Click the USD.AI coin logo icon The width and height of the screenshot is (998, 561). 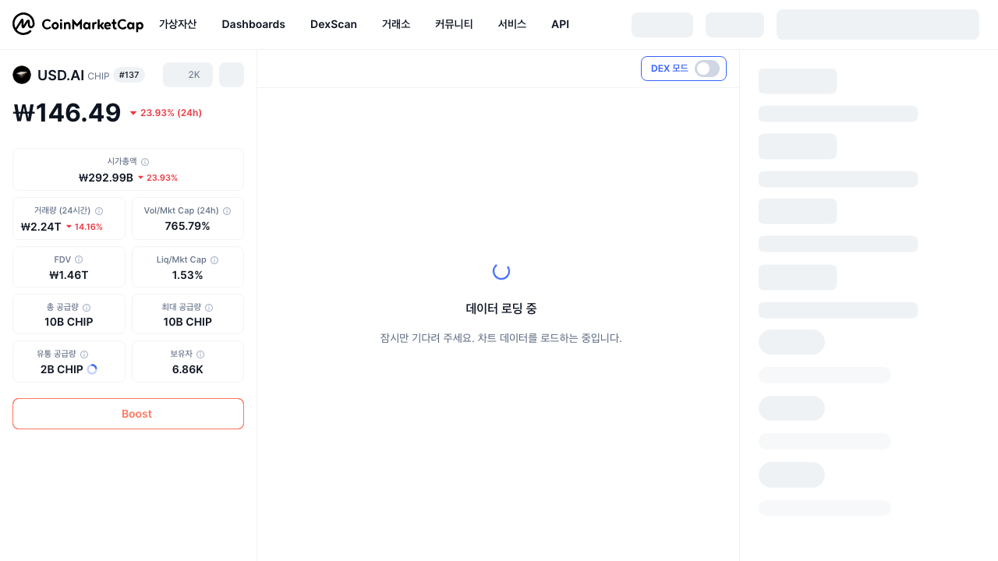(x=22, y=75)
